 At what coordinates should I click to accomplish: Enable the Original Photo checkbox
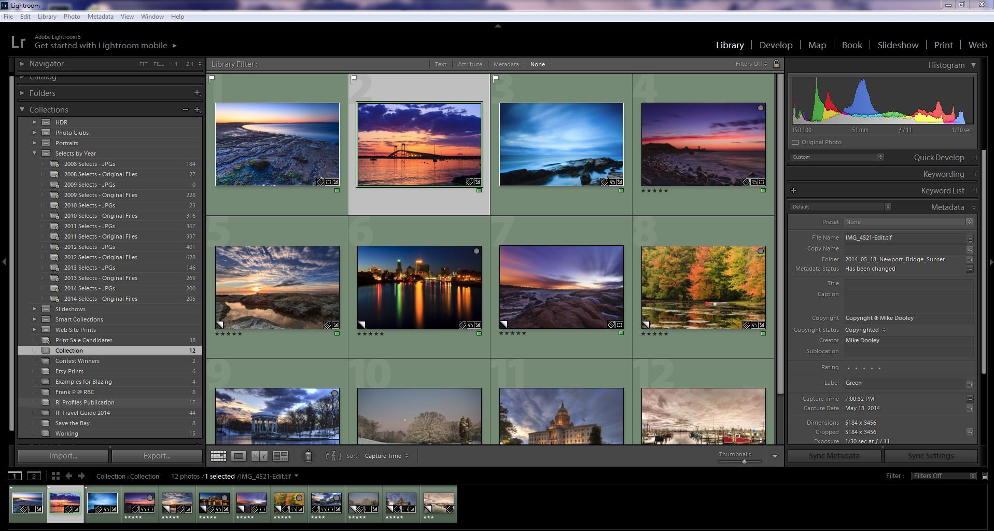tap(795, 142)
